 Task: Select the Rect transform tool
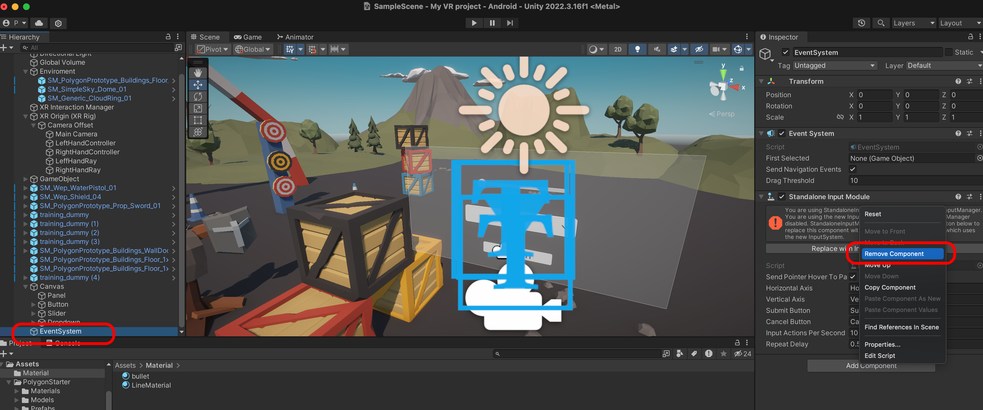[198, 120]
